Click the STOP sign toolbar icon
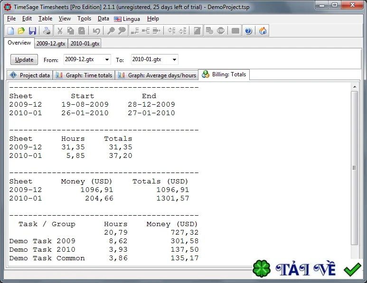367x283 pixels. pos(221,31)
